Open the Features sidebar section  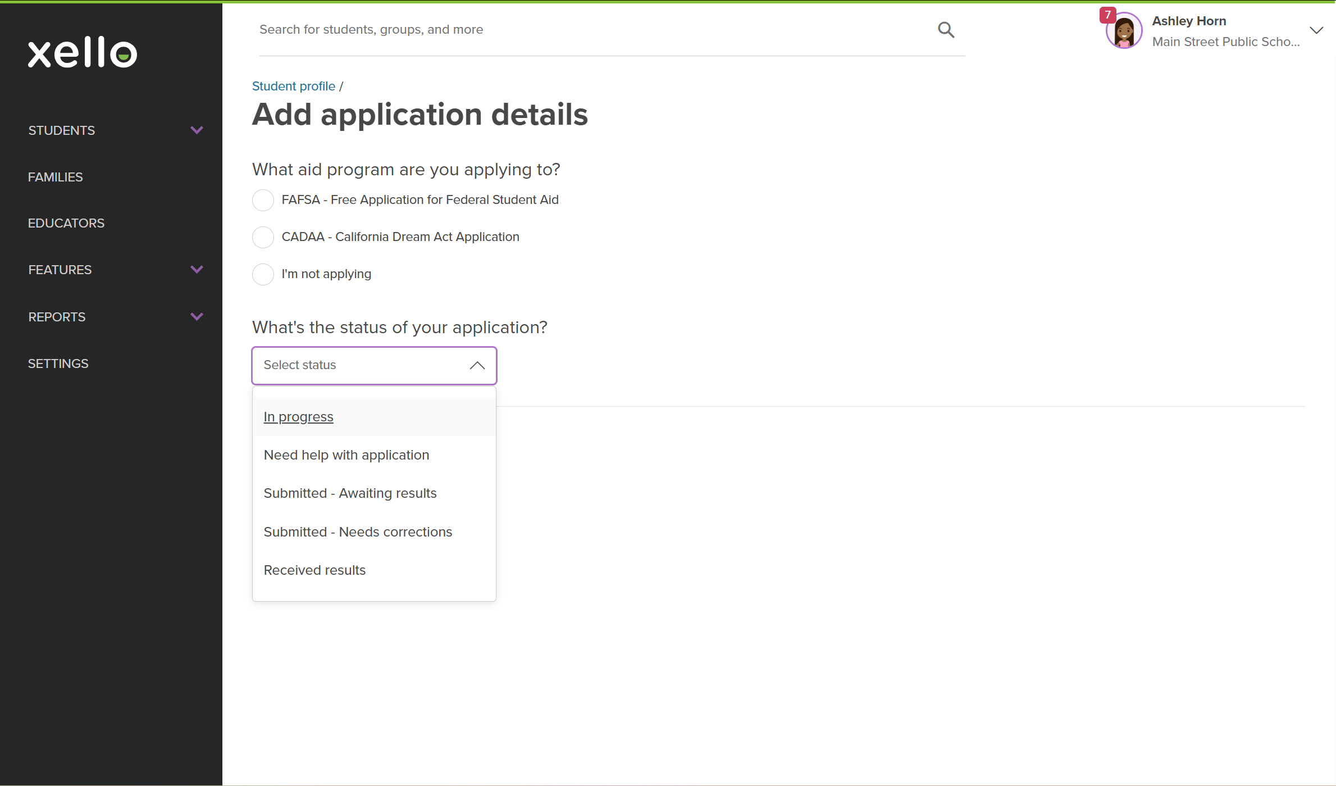pos(60,270)
